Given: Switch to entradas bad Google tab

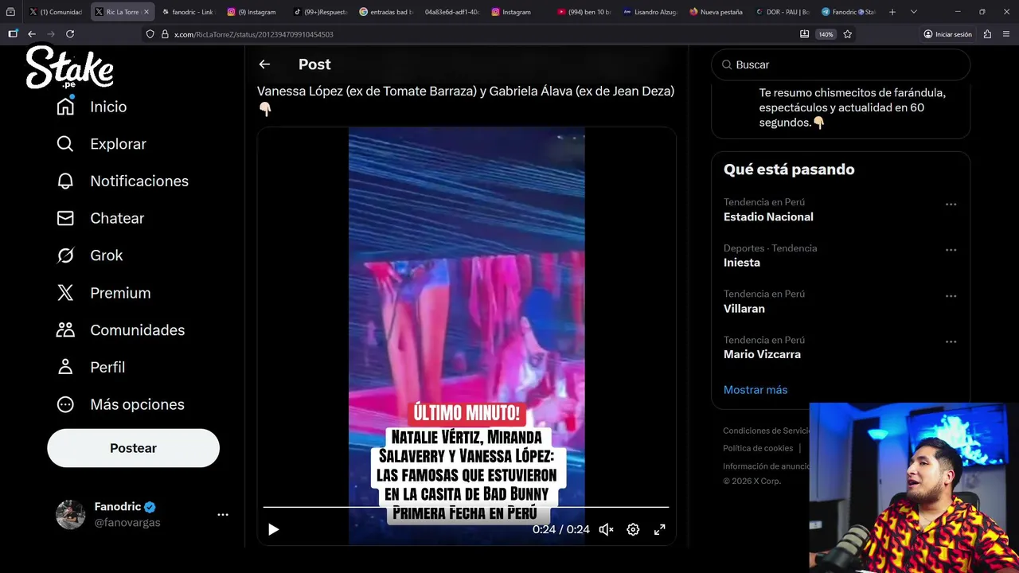Looking at the screenshot, I should click(x=385, y=12).
